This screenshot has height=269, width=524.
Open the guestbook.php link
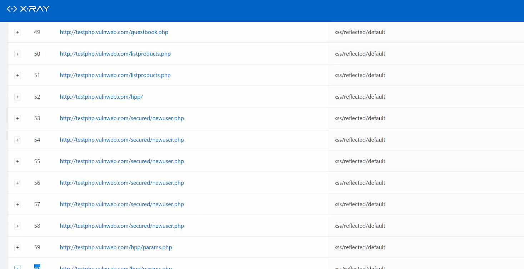point(114,32)
